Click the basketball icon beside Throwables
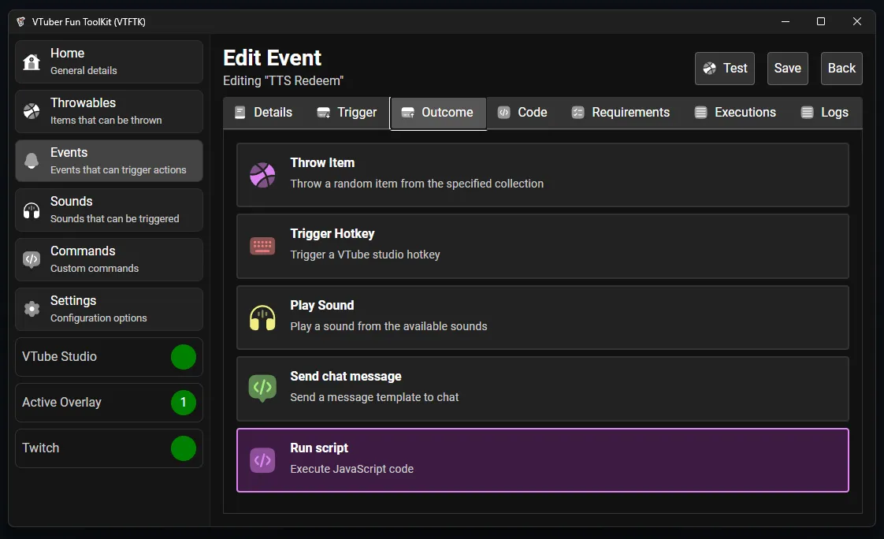 [x=32, y=112]
